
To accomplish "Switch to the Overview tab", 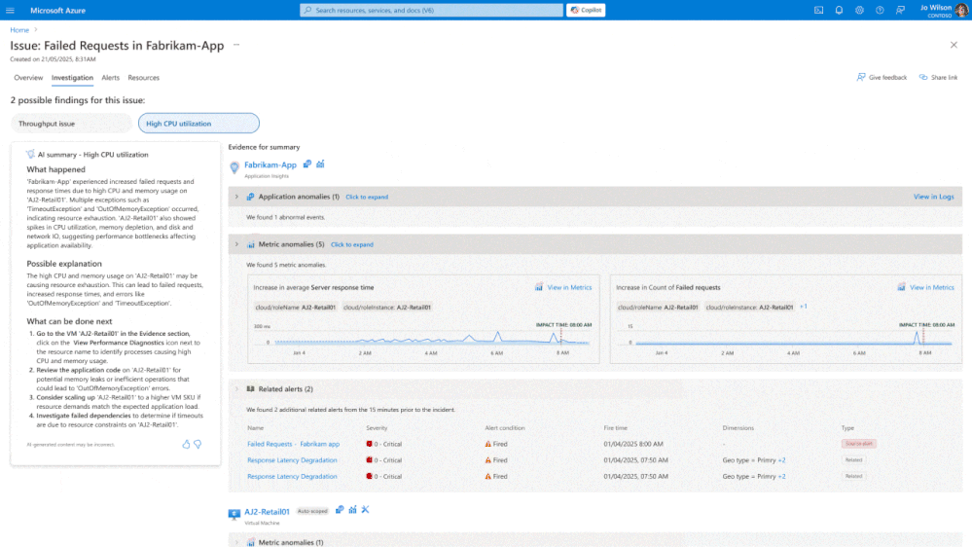I will coord(28,78).
